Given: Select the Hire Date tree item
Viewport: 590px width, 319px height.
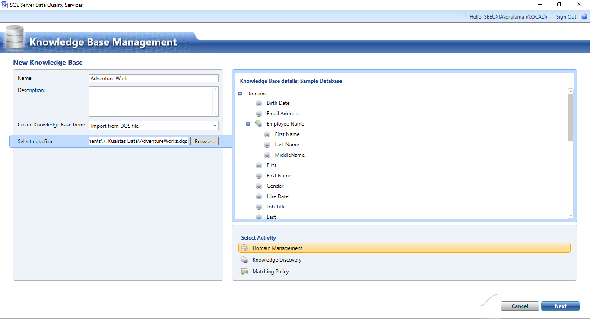Looking at the screenshot, I should coord(277,196).
